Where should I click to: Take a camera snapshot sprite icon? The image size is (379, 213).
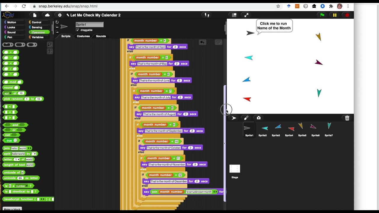click(258, 118)
